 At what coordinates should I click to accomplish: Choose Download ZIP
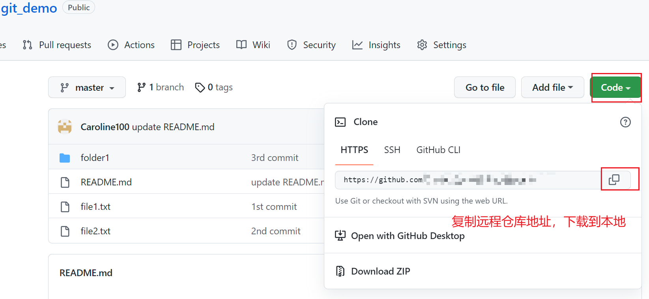(380, 271)
